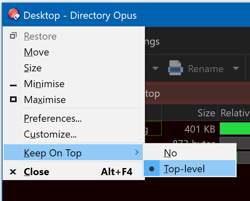Click the Maximise square icon in menu
This screenshot has width=250, height=201.
pyautogui.click(x=13, y=99)
